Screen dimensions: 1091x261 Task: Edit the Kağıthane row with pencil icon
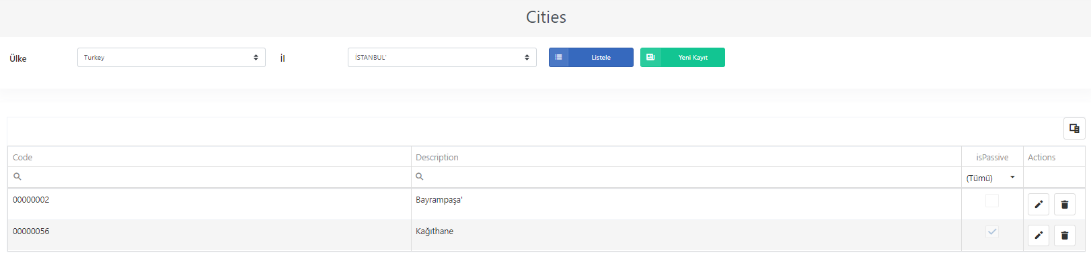tap(1039, 235)
